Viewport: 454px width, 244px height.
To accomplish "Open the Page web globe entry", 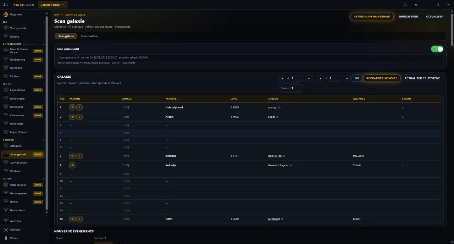I will pyautogui.click(x=24, y=15).
